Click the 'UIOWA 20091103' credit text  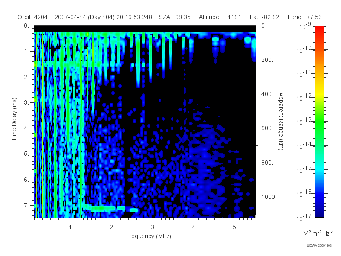click(x=319, y=246)
